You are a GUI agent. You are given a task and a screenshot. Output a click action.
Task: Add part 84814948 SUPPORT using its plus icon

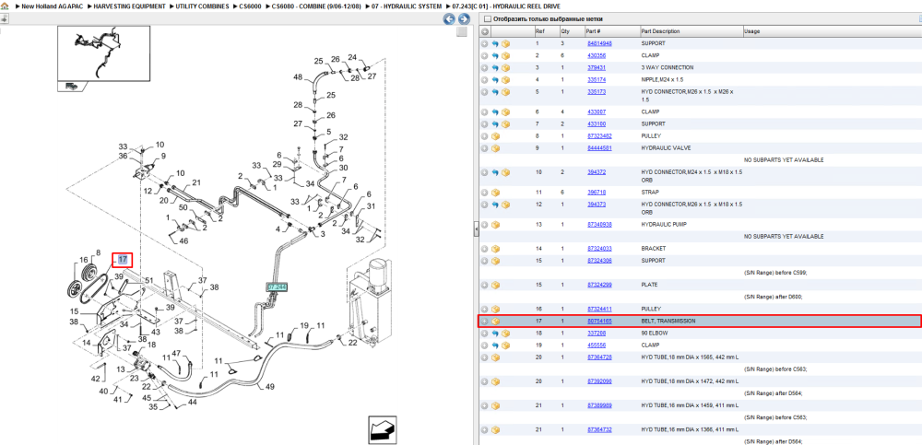485,43
